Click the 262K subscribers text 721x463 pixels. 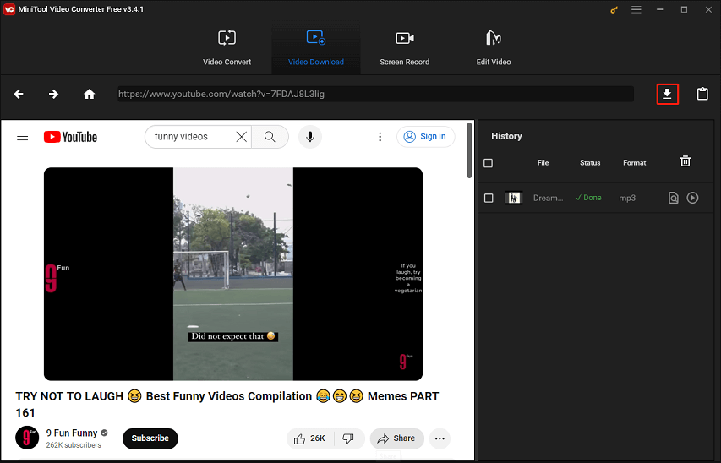click(x=74, y=445)
